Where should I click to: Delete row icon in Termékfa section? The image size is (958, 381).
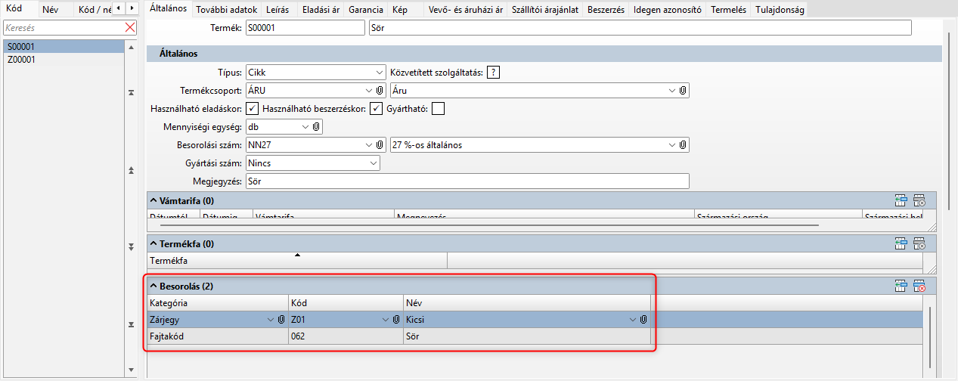click(919, 243)
